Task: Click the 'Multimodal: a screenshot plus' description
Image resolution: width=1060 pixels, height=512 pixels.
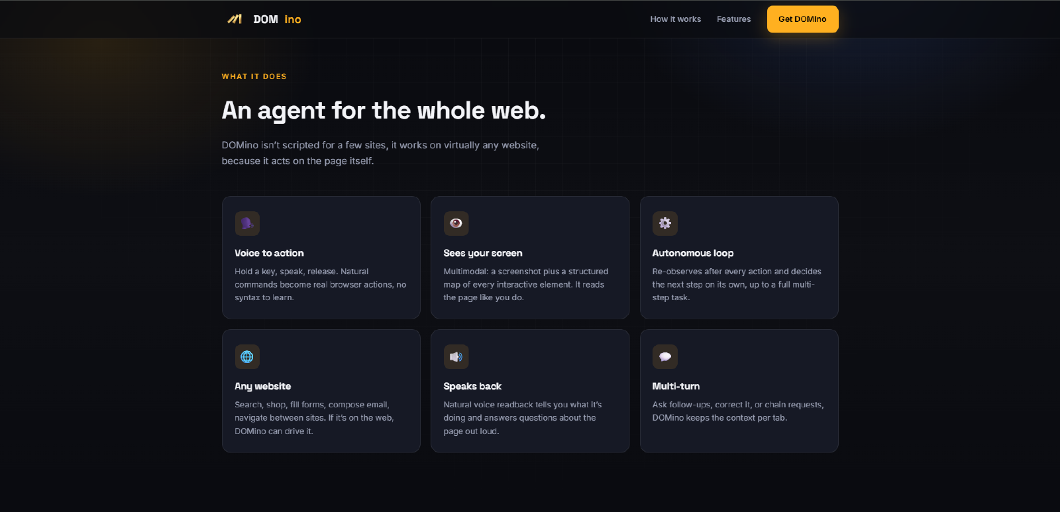Action: coord(526,285)
